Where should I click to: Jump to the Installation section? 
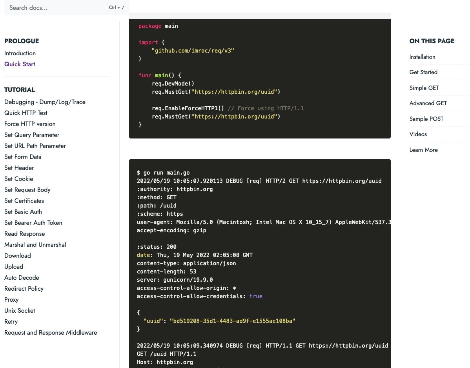click(422, 56)
